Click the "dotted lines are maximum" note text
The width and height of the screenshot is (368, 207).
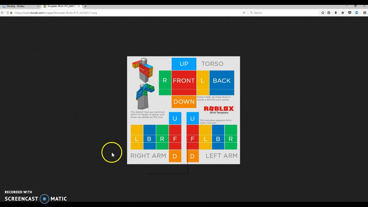pos(148,114)
